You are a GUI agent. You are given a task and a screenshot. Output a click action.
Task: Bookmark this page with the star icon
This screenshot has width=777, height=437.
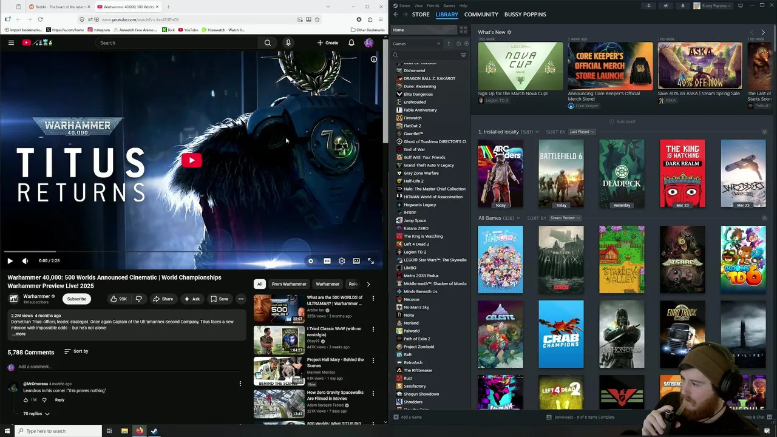pyautogui.click(x=317, y=19)
